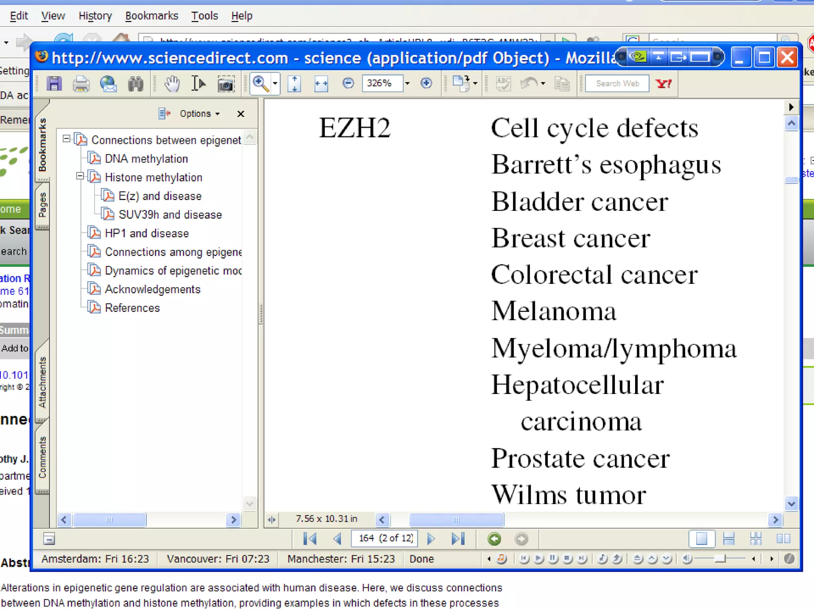Image resolution: width=814 pixels, height=610 pixels.
Task: Open Firefox Bookmarks menu
Action: (151, 16)
